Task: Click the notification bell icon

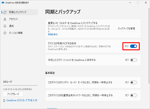Action: click(x=5, y=26)
